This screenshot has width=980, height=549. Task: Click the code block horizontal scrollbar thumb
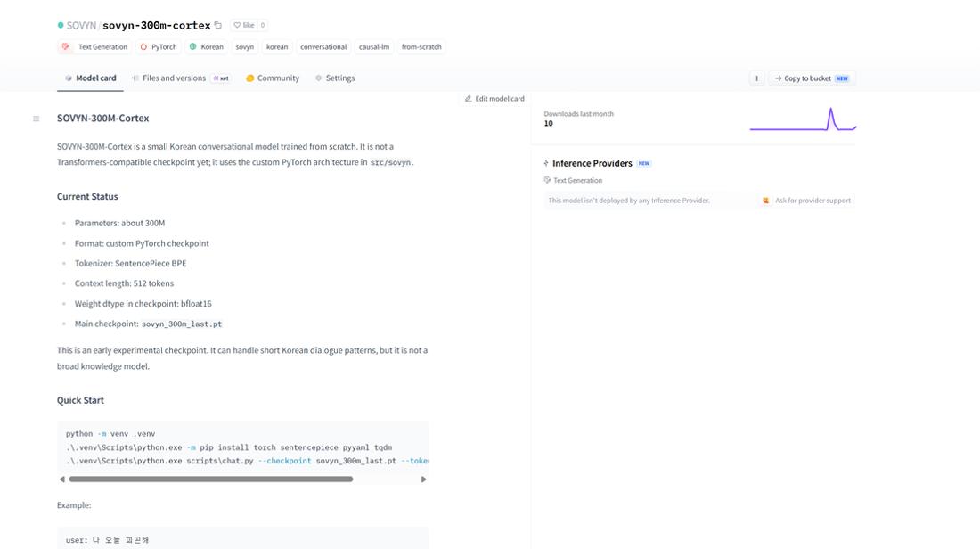point(210,479)
